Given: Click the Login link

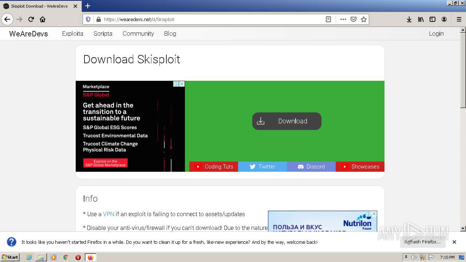Looking at the screenshot, I should [436, 33].
